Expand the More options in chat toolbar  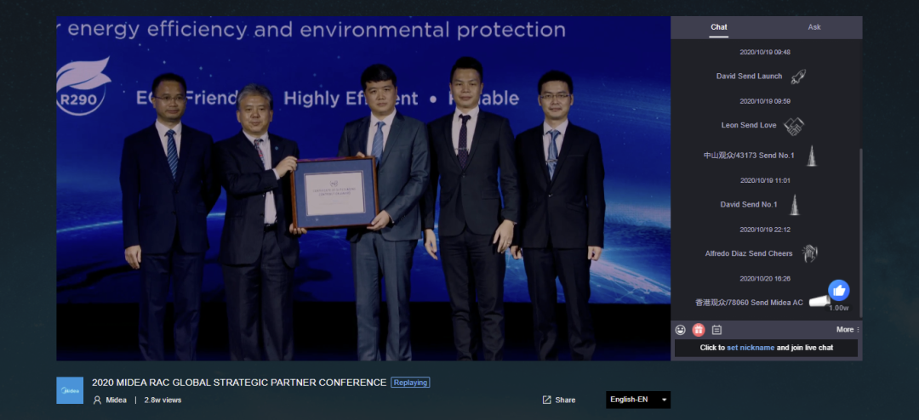tap(848, 330)
